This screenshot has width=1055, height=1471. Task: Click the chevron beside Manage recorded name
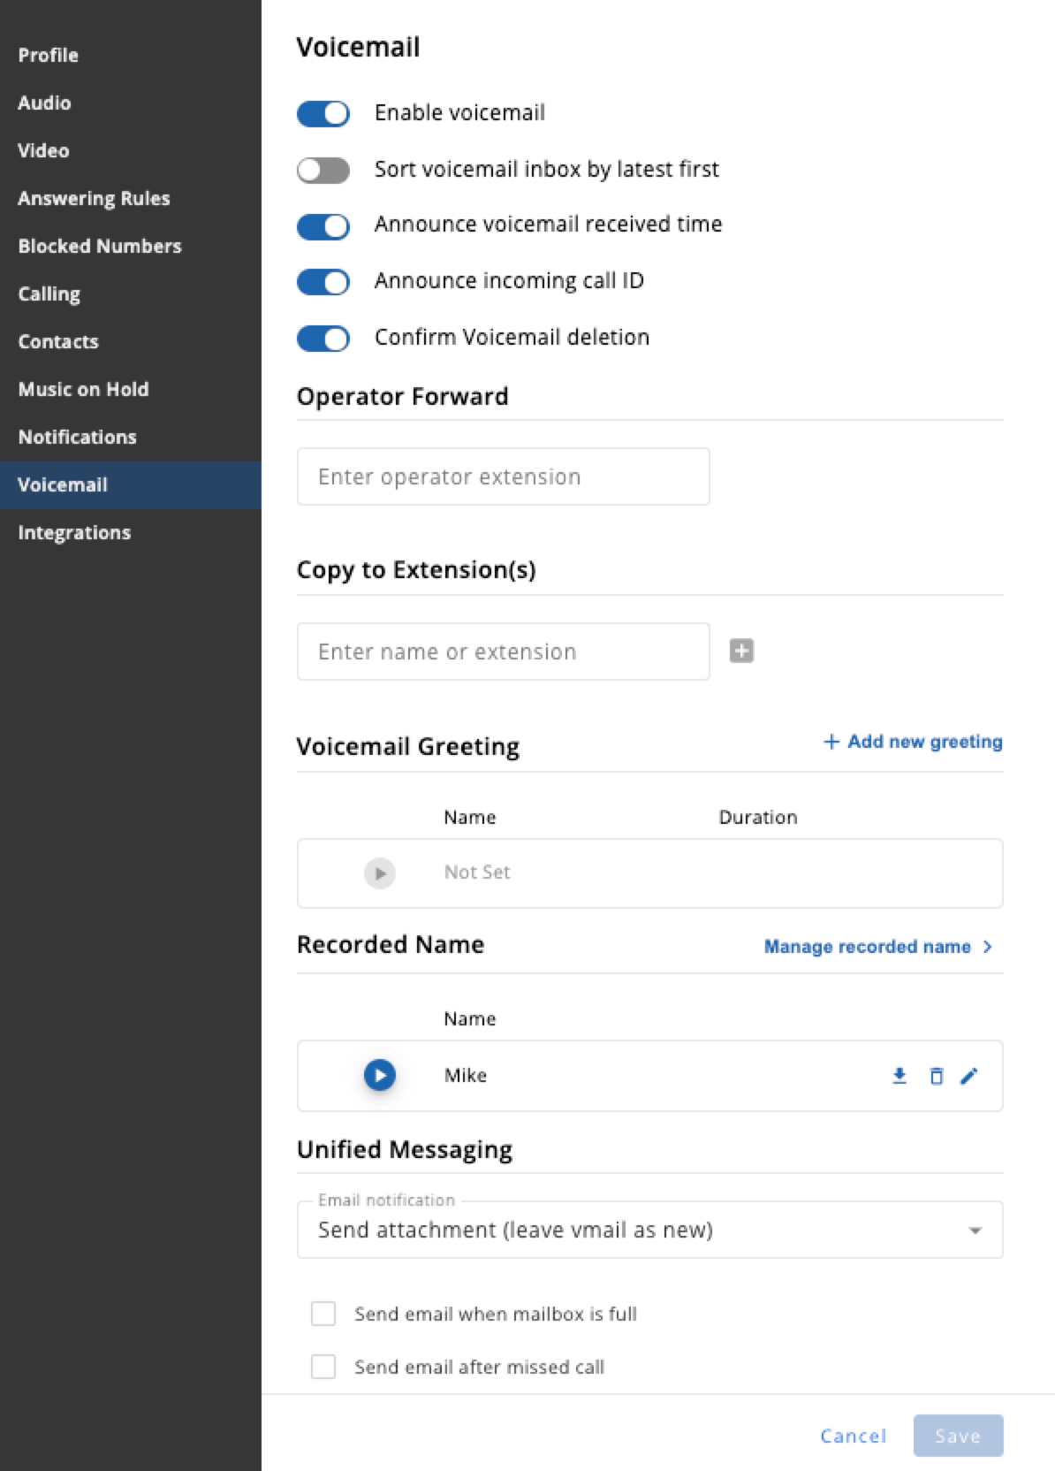click(987, 947)
